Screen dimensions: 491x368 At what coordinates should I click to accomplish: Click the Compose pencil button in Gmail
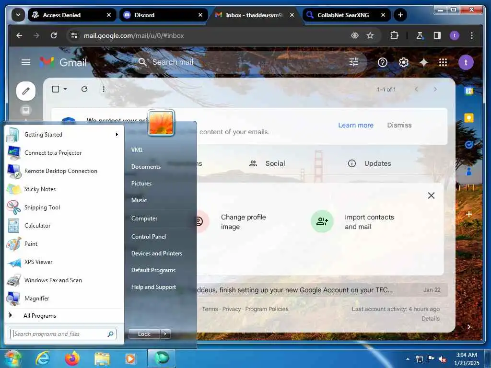26,91
